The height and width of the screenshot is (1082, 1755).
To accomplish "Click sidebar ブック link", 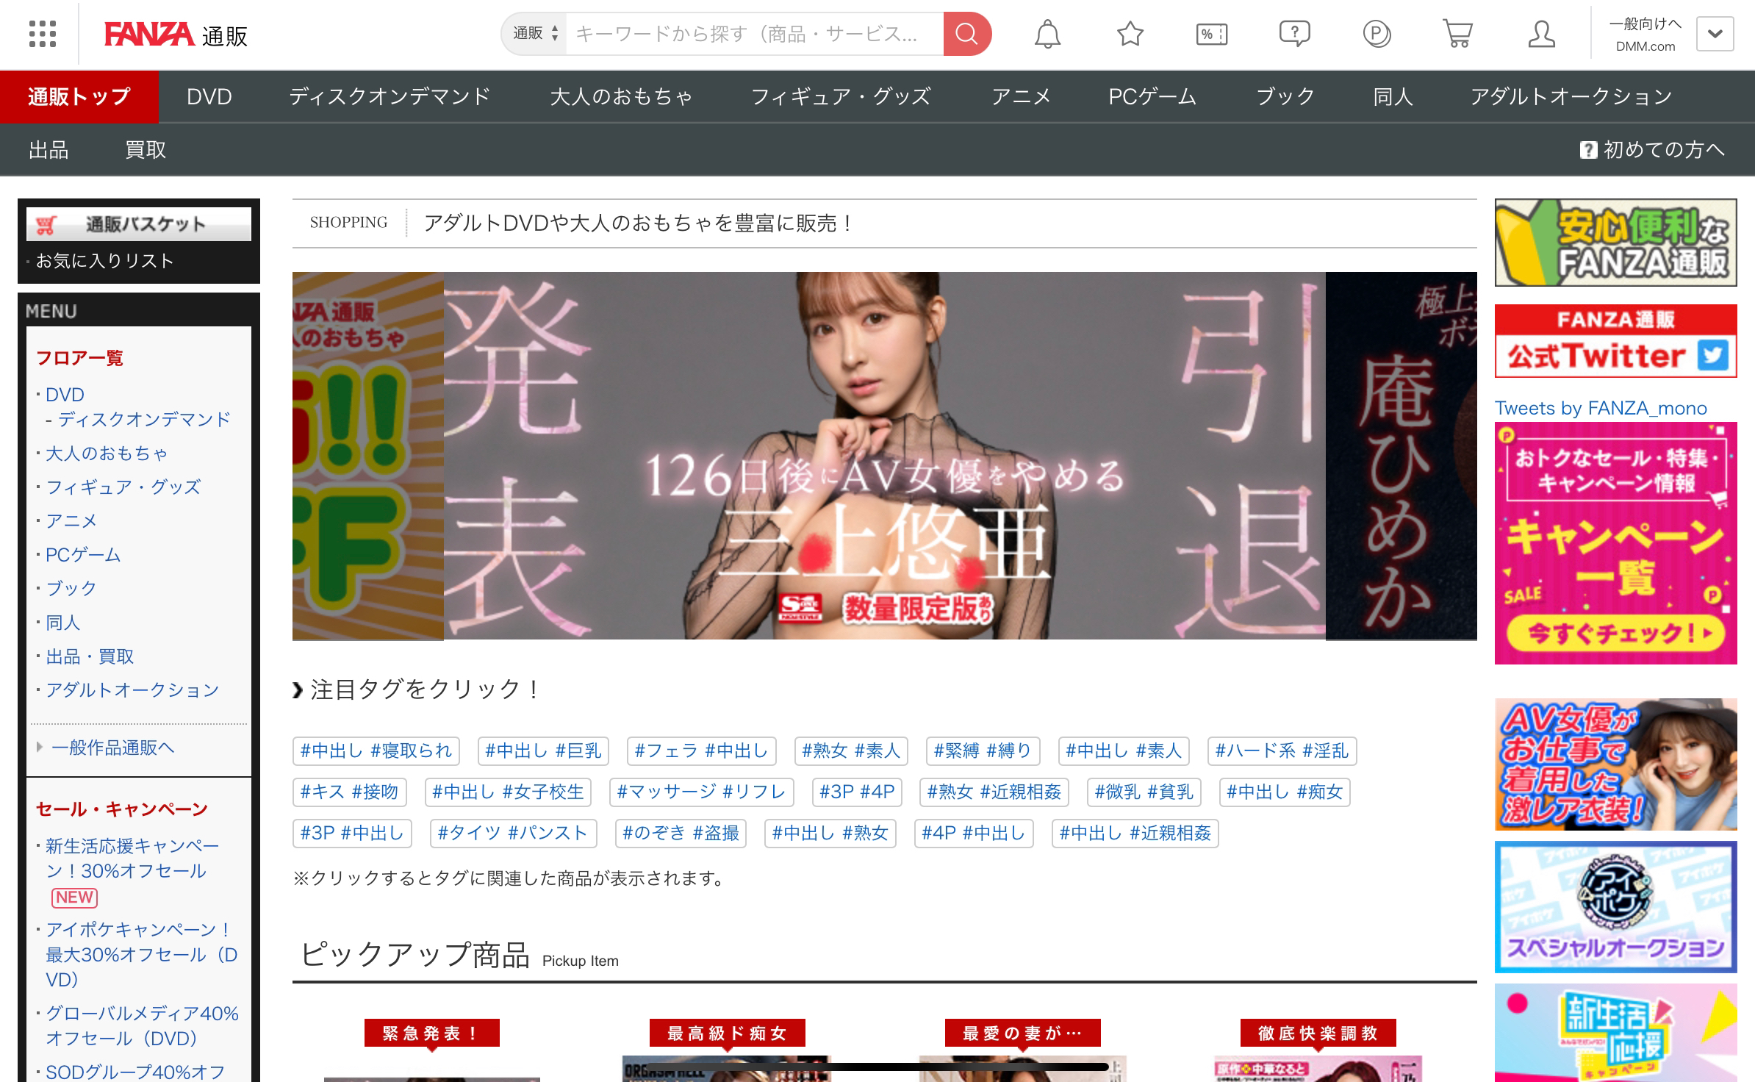I will 71,588.
